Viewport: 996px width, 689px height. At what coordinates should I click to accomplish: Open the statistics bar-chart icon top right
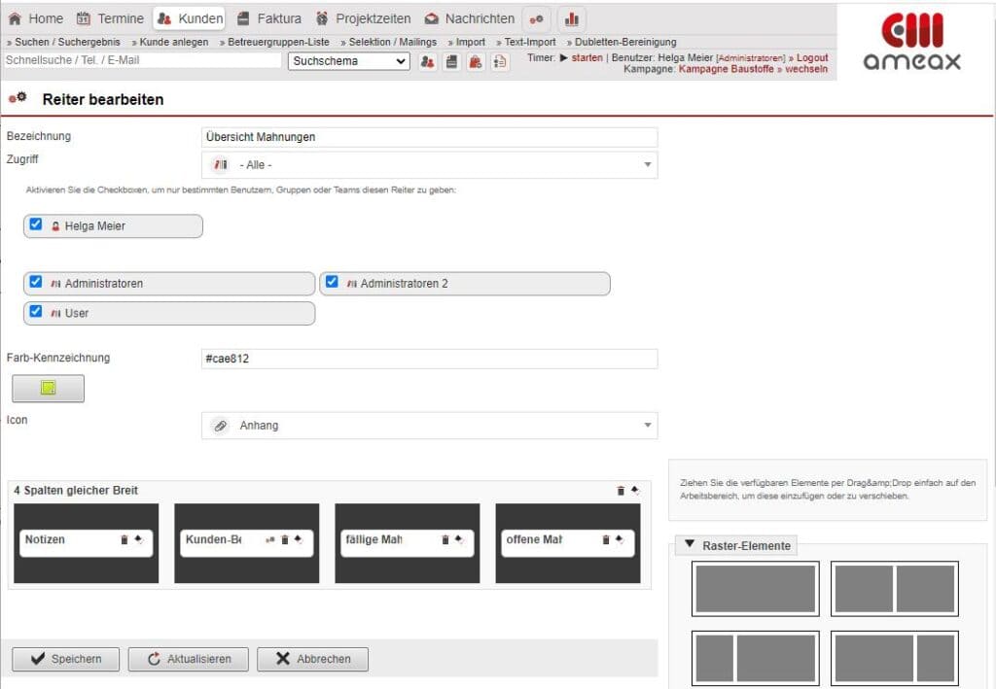572,17
